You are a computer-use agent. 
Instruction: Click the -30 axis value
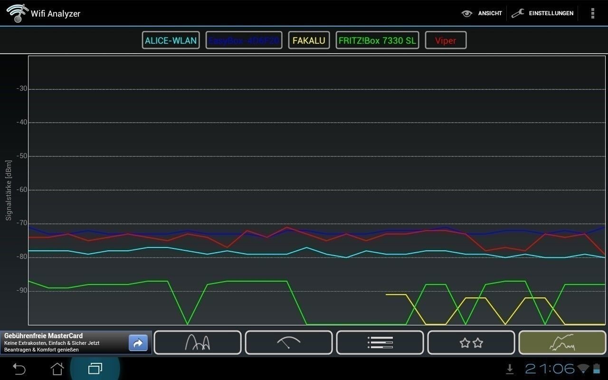coord(22,89)
